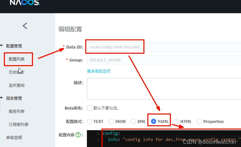The height and width of the screenshot is (147, 241).
Task: Click line number 2 in editor gutter
Action: (98, 139)
